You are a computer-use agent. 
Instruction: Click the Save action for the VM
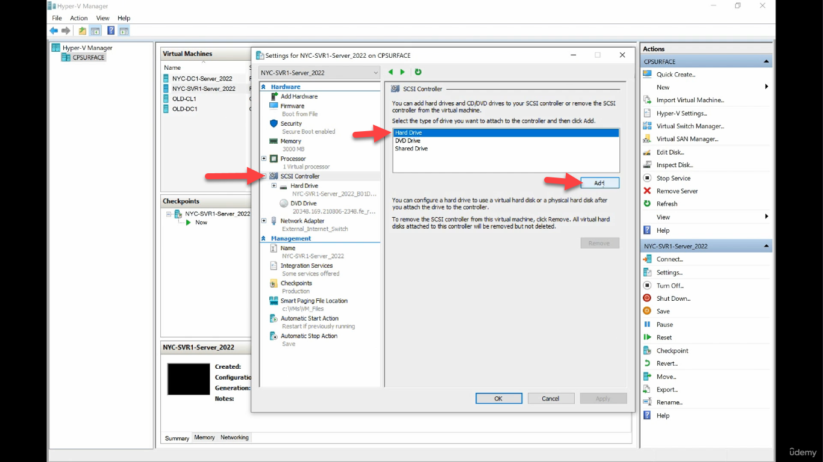point(663,312)
